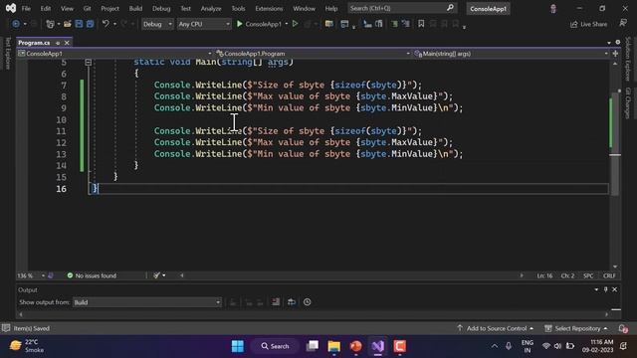Click the navigate backward circle icon

[x=16, y=24]
